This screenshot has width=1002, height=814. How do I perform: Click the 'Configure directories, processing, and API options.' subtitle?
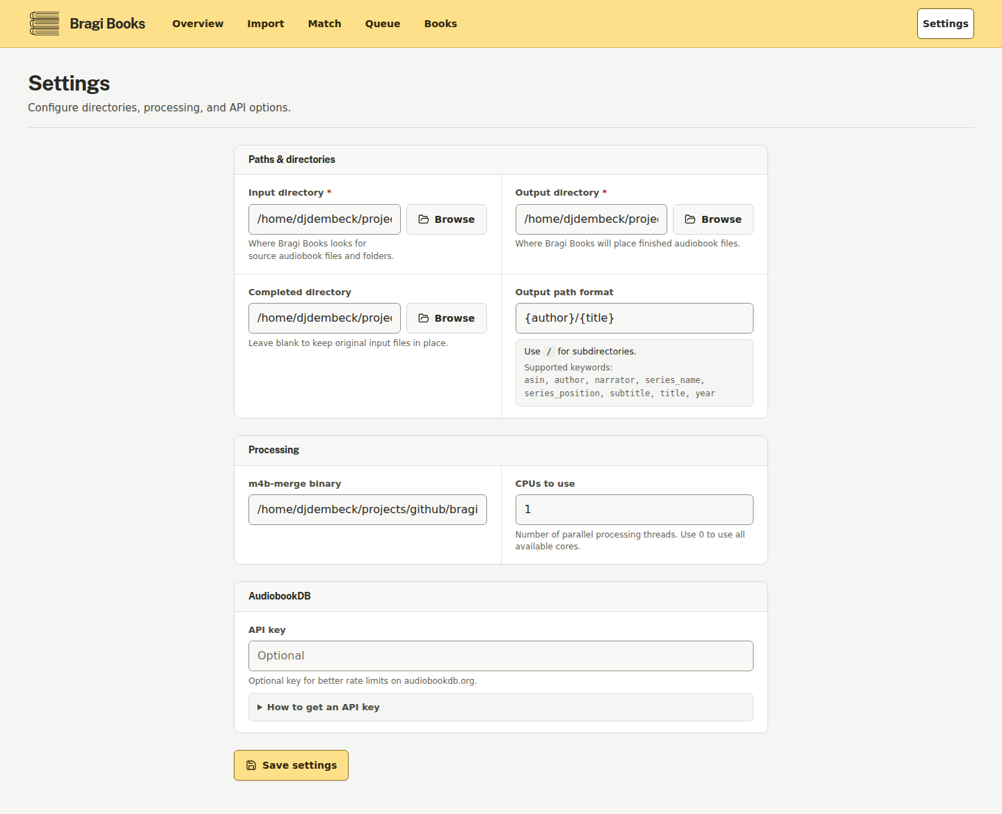point(159,108)
